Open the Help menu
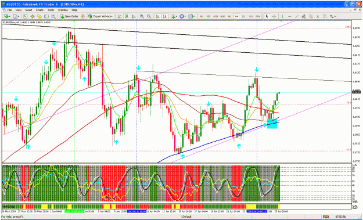 (x=74, y=10)
